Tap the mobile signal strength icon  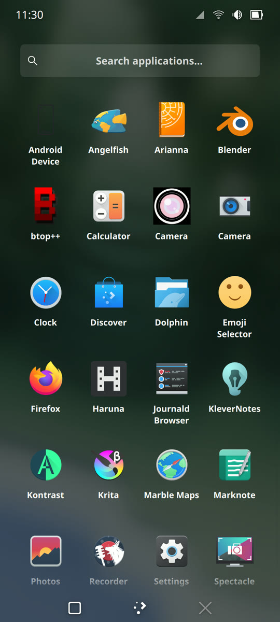pos(200,16)
